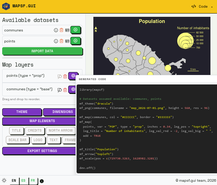Delete the points dataset
The height and width of the screenshot is (185, 217).
tap(61, 41)
